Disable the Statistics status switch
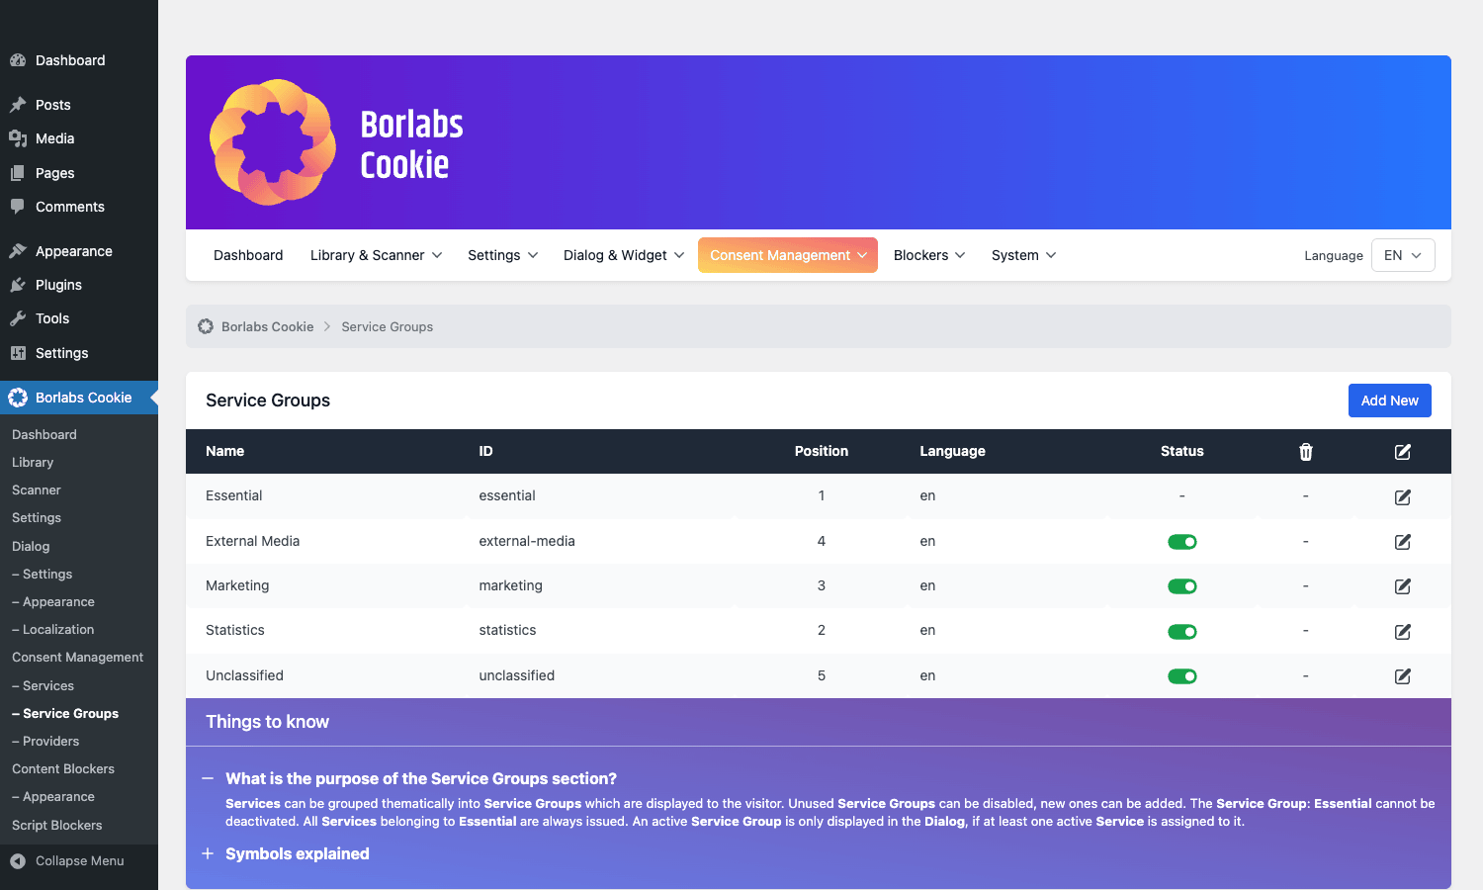Viewport: 1483px width, 890px height. 1182,632
